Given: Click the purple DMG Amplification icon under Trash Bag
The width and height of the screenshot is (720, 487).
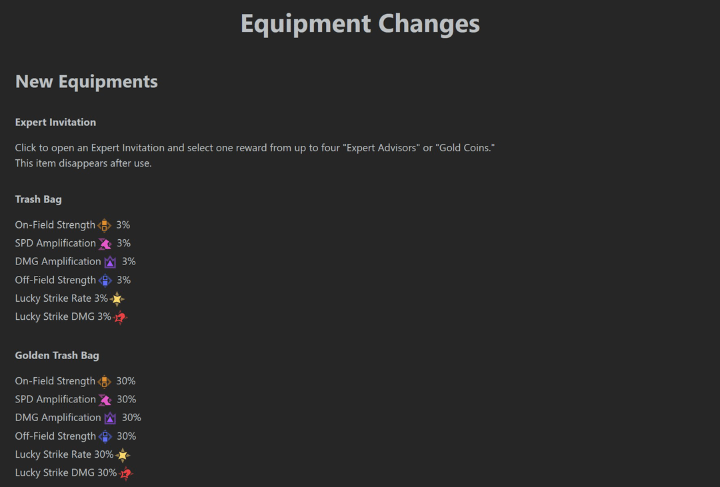Looking at the screenshot, I should point(110,262).
